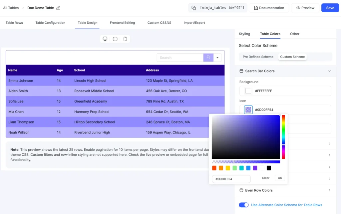Open the Table Rows tab
Viewport: 341px width, 214px height.
click(14, 23)
